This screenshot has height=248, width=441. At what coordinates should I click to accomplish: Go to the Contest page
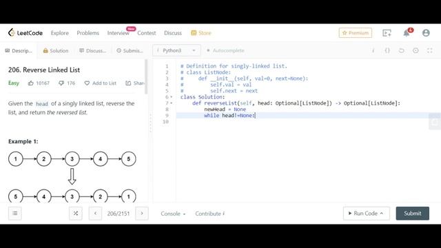point(147,33)
